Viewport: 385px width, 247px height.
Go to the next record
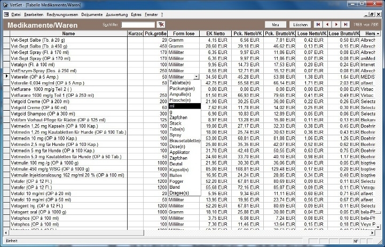336,25
